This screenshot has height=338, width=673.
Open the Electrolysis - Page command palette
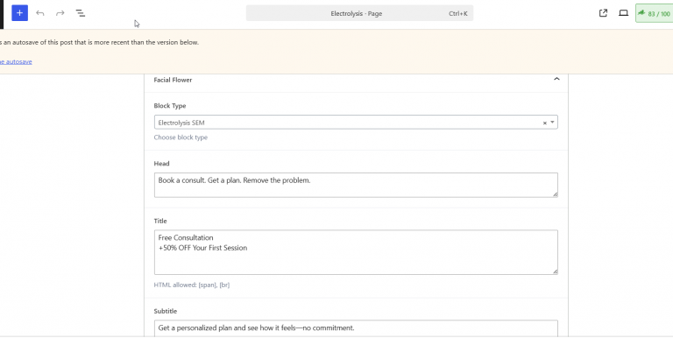359,13
